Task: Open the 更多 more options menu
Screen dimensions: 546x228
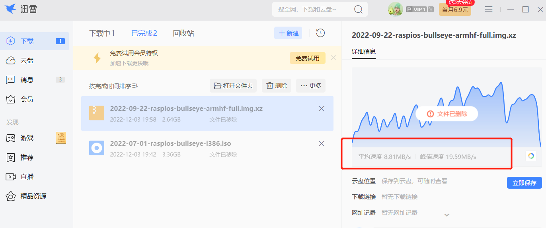Action: [x=311, y=86]
